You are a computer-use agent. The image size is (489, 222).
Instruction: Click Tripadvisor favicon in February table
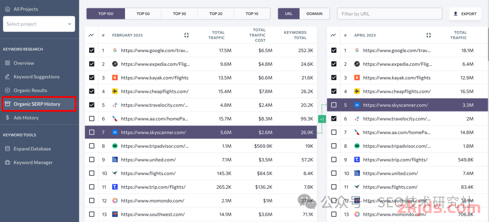(115, 146)
